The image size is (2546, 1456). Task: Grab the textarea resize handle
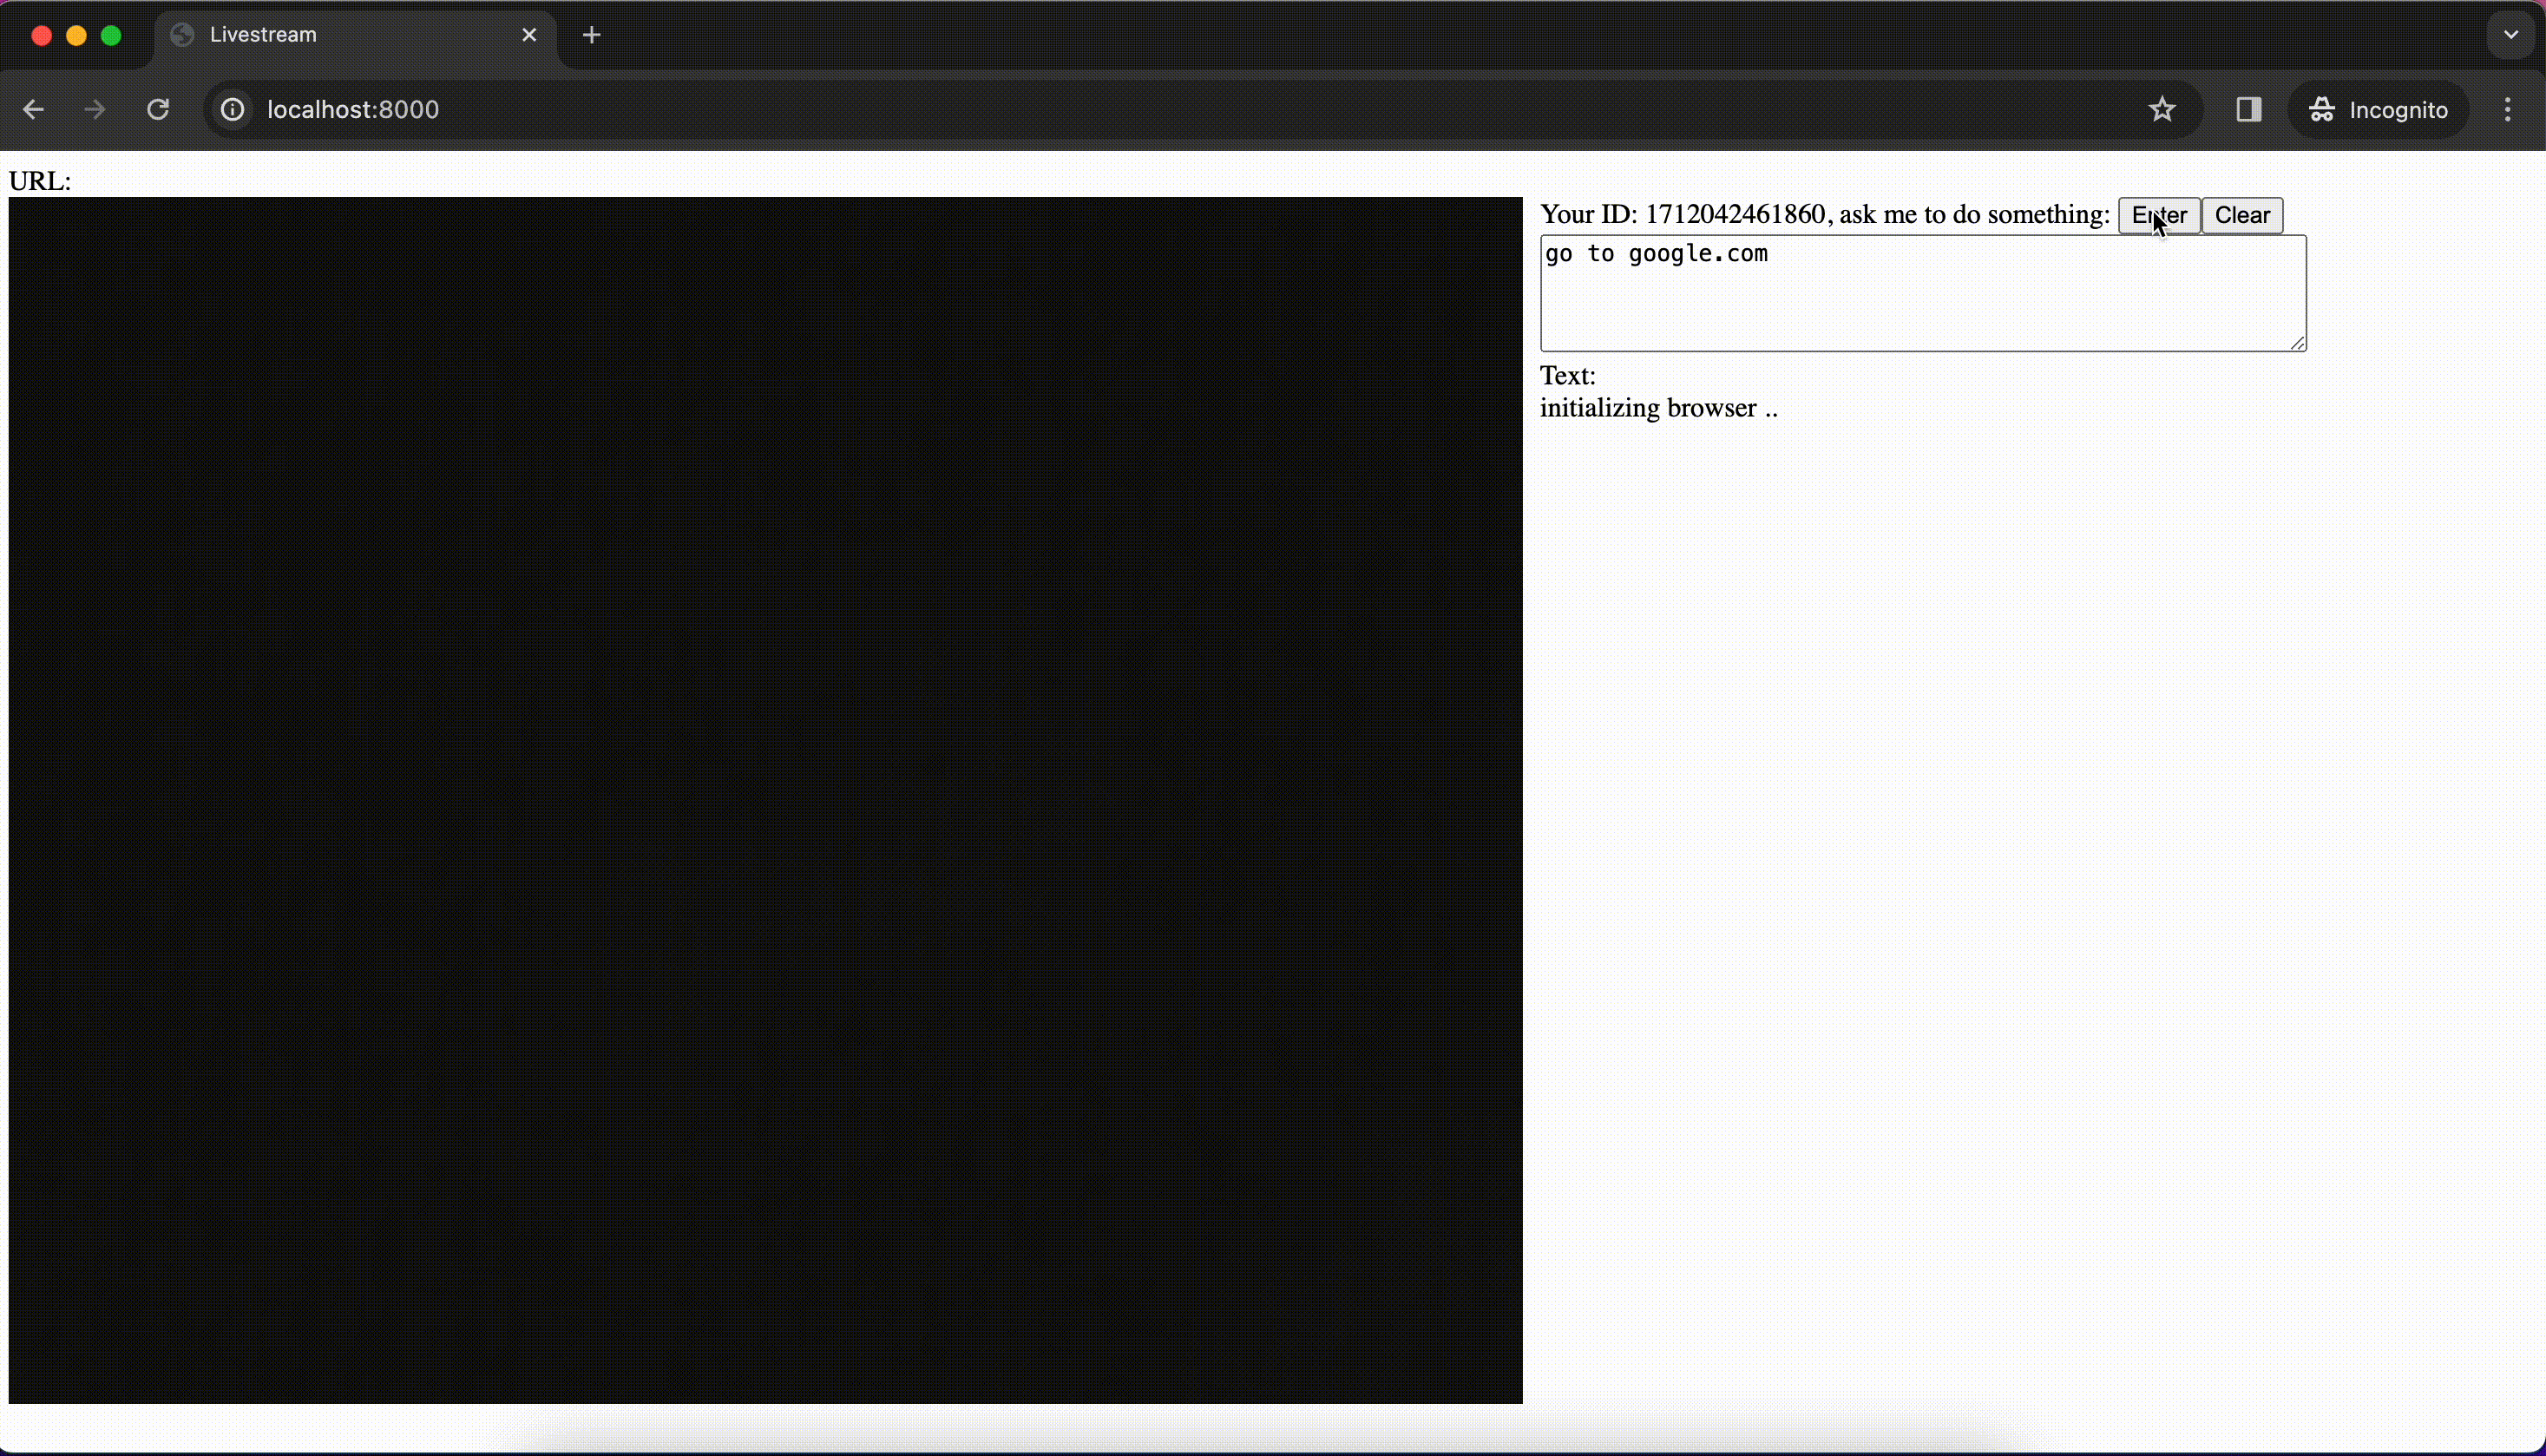click(x=2298, y=343)
